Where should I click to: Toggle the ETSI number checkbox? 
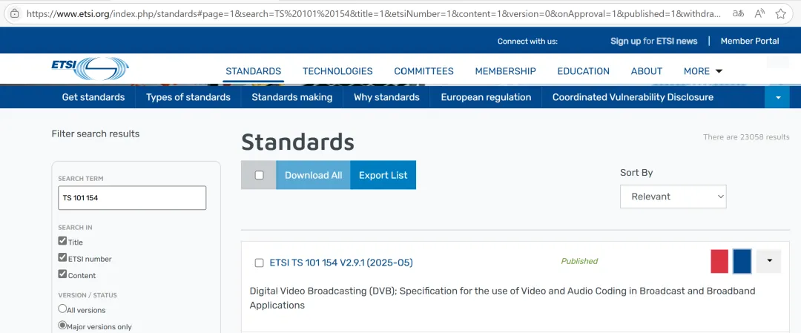(63, 258)
